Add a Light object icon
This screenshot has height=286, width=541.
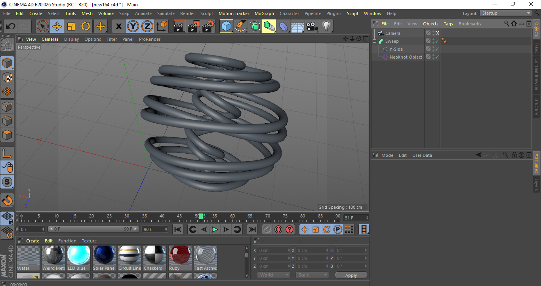[x=326, y=27]
